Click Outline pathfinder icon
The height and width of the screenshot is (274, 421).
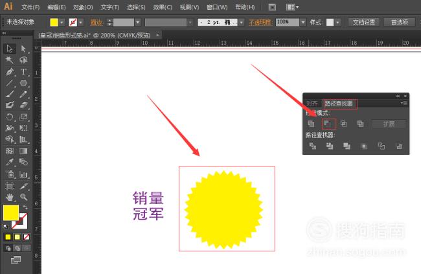(x=381, y=146)
